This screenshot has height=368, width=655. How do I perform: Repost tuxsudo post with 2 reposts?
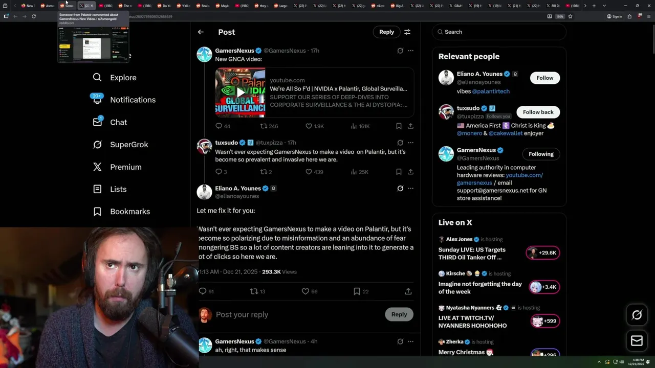266,172
